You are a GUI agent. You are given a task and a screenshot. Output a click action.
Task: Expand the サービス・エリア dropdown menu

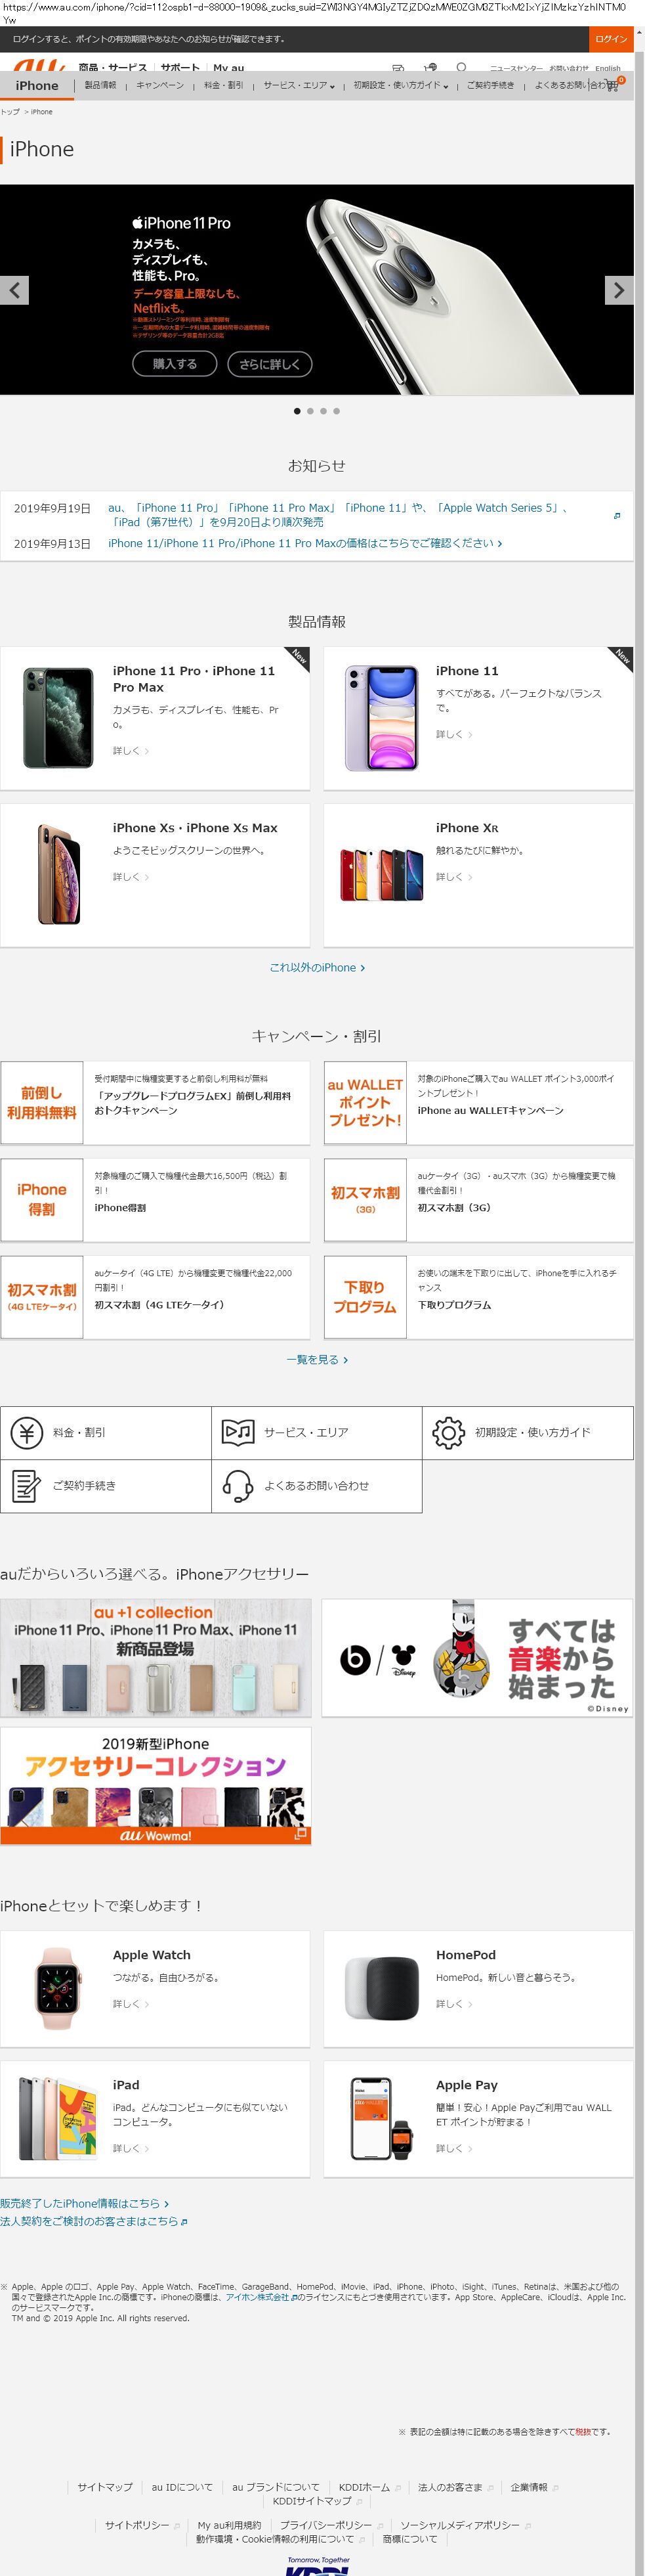tap(299, 86)
